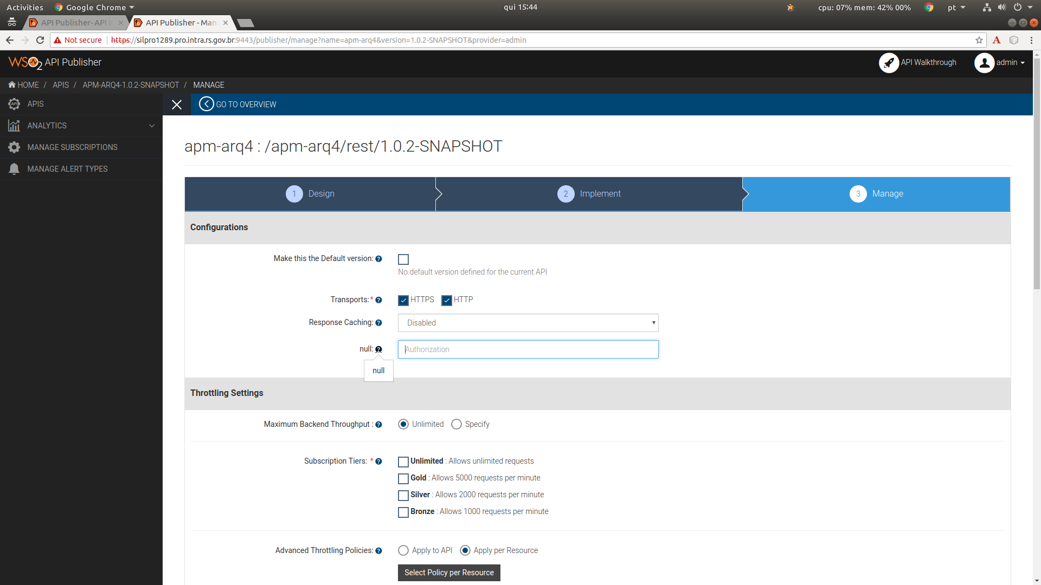
Task: Open the admin user dropdown
Action: click(1010, 63)
